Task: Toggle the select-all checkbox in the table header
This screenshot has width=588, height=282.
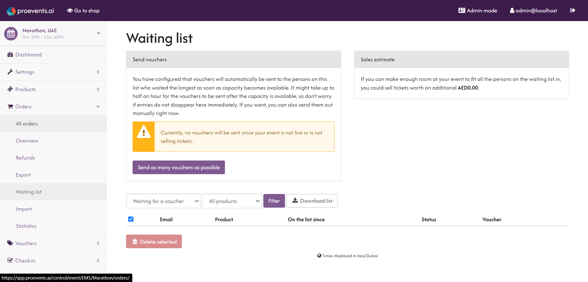Action: tap(131, 219)
